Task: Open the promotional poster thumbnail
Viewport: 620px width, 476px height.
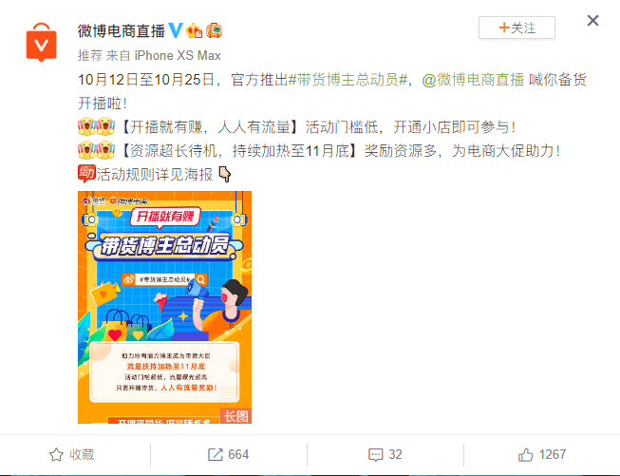Action: (164, 307)
